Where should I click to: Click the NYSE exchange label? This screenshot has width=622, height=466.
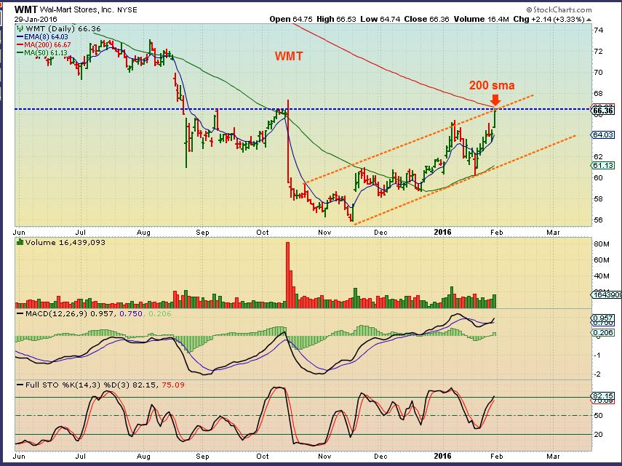[127, 10]
